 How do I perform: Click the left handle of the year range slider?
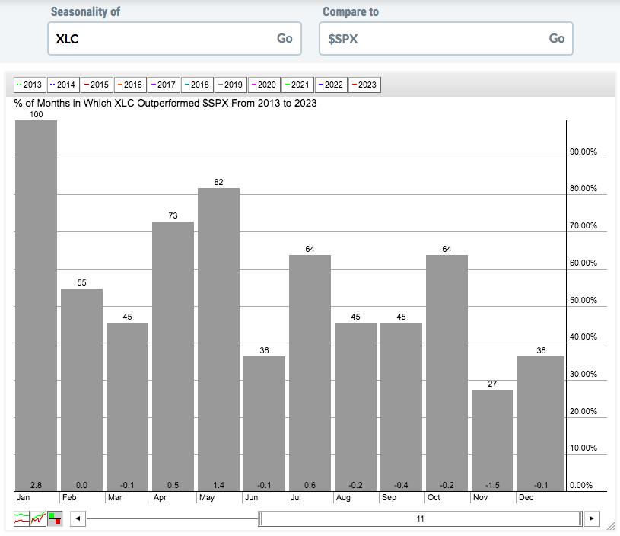[x=260, y=518]
